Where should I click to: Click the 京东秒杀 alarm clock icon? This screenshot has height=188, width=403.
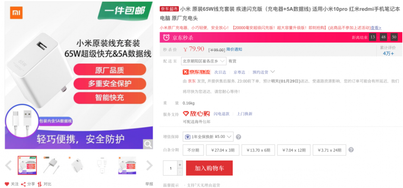tap(166, 38)
